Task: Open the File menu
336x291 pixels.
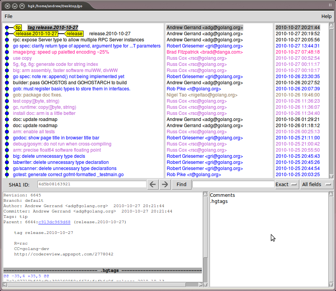Action: pos(8,16)
